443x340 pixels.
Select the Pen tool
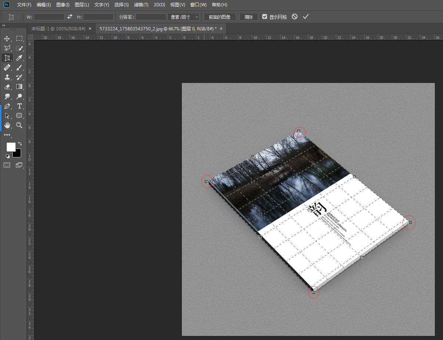click(x=7, y=106)
